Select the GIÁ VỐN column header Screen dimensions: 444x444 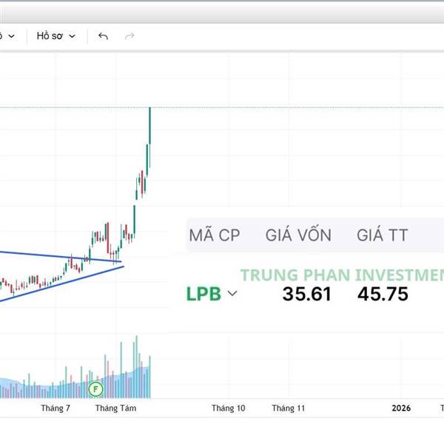(x=298, y=235)
